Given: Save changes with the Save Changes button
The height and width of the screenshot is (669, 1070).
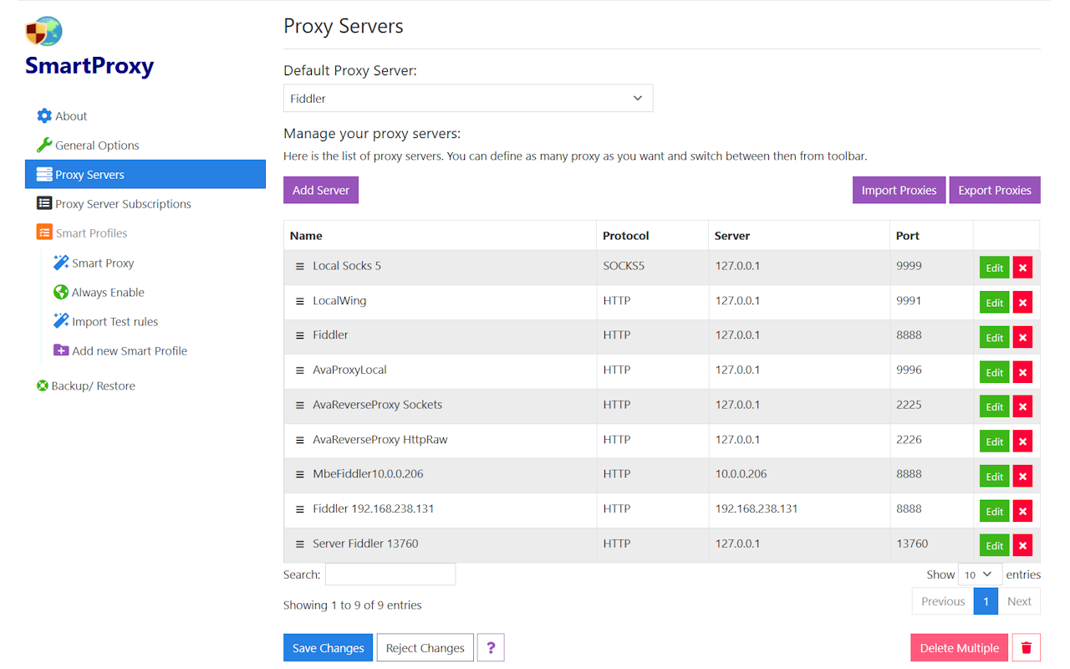Looking at the screenshot, I should [x=328, y=646].
